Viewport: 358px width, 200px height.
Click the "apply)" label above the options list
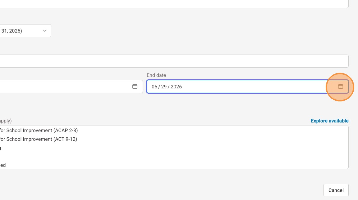(x=6, y=121)
